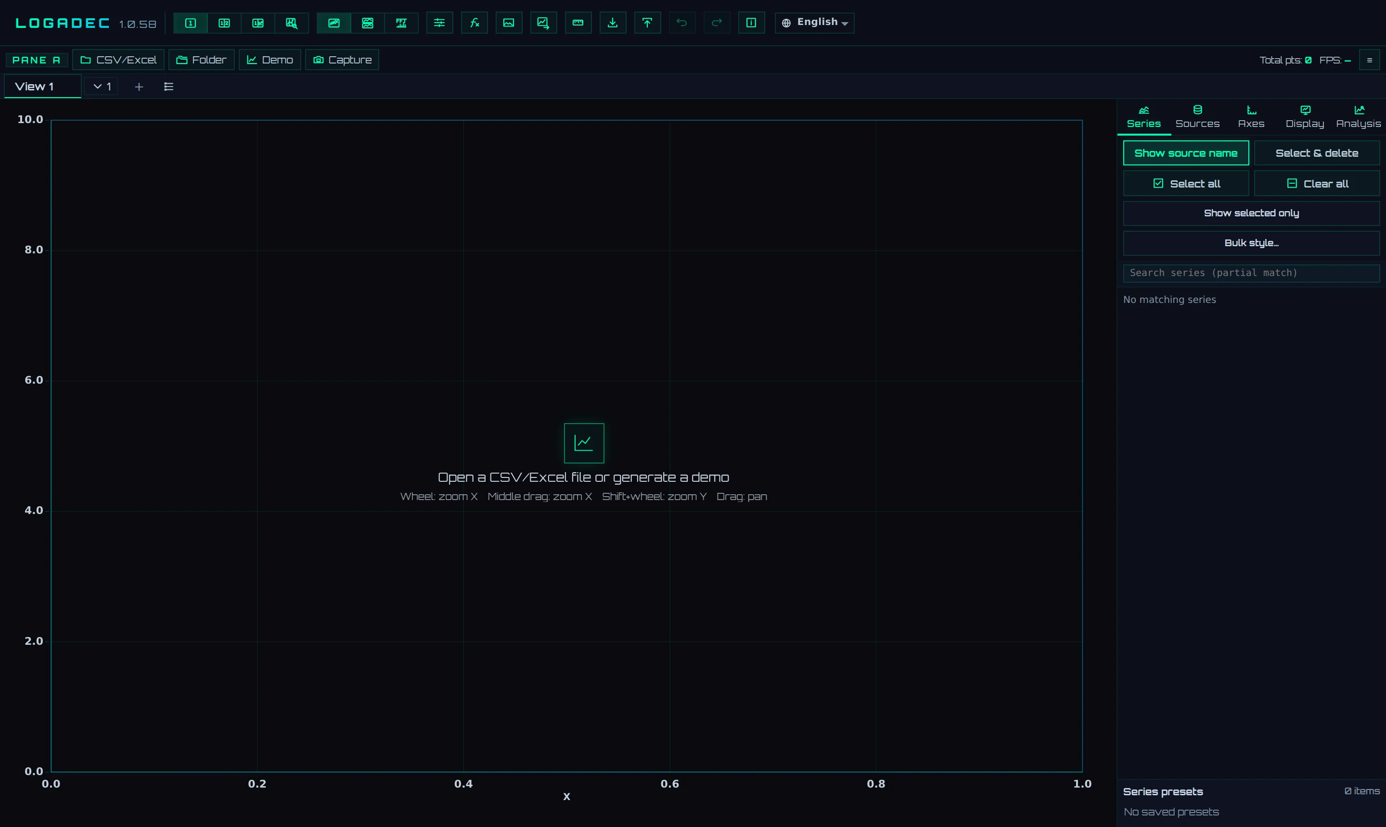Open the Axes tab
1386x827 pixels.
1251,117
